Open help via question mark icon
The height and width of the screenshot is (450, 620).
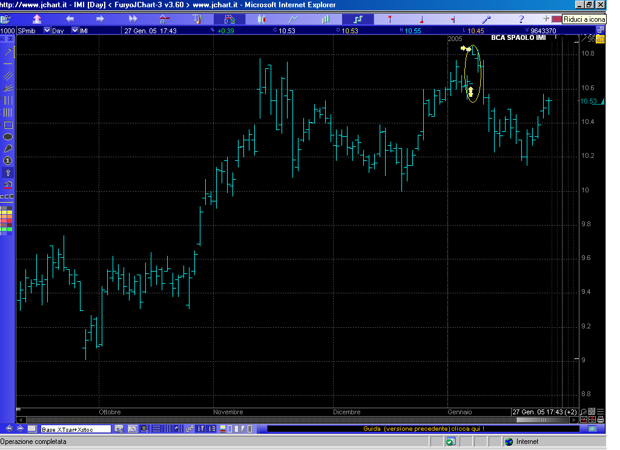click(521, 19)
